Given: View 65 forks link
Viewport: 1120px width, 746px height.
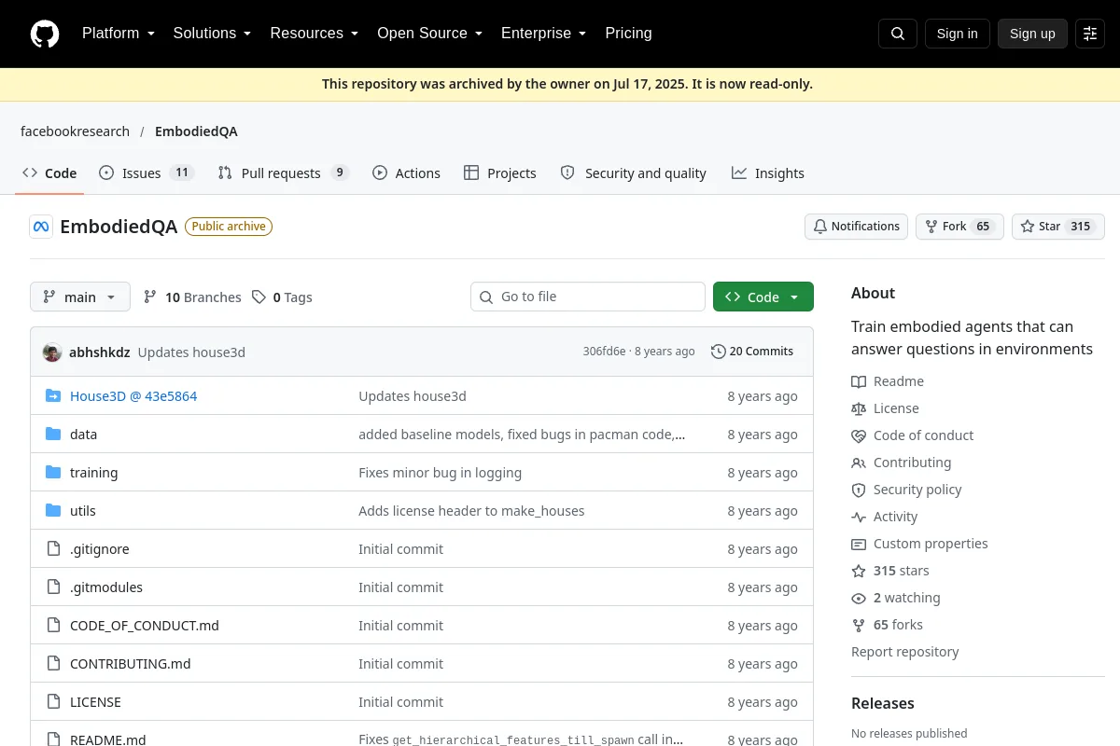Looking at the screenshot, I should point(887,625).
